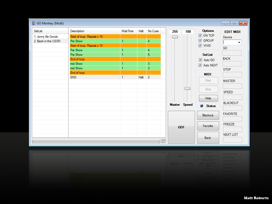Select '2. Back in the USSR' set list entry

click(47, 41)
